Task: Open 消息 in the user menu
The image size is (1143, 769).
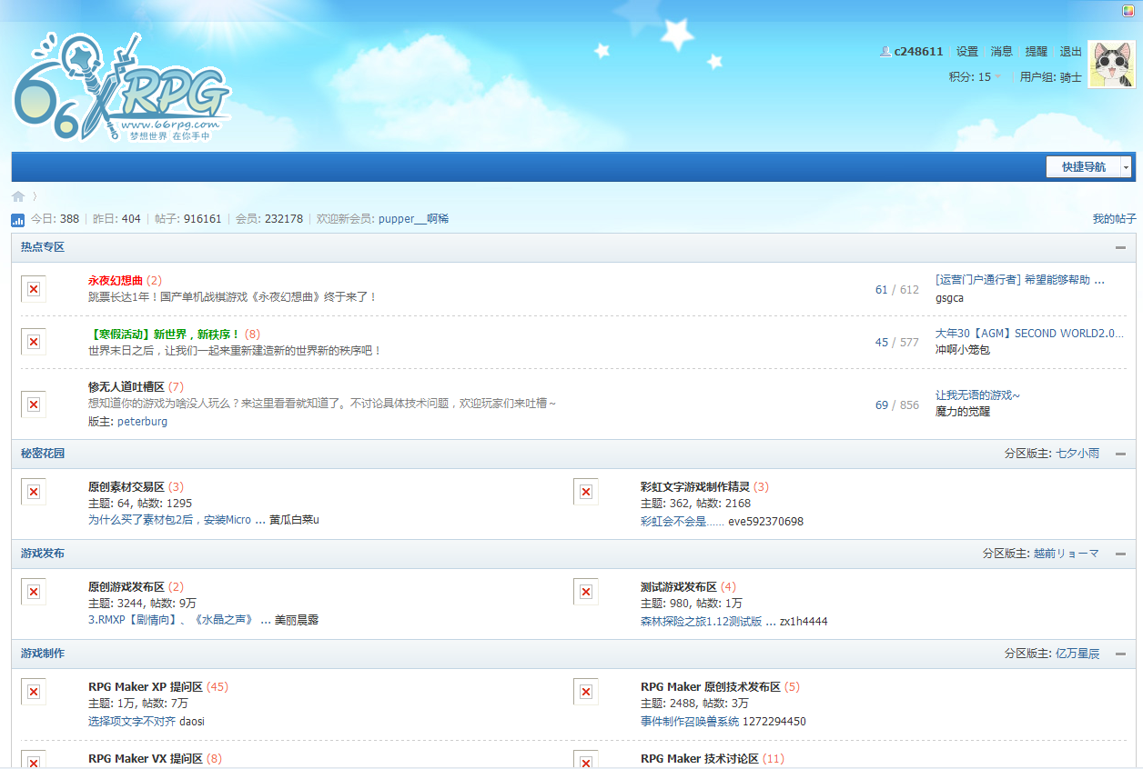Action: coord(1002,52)
